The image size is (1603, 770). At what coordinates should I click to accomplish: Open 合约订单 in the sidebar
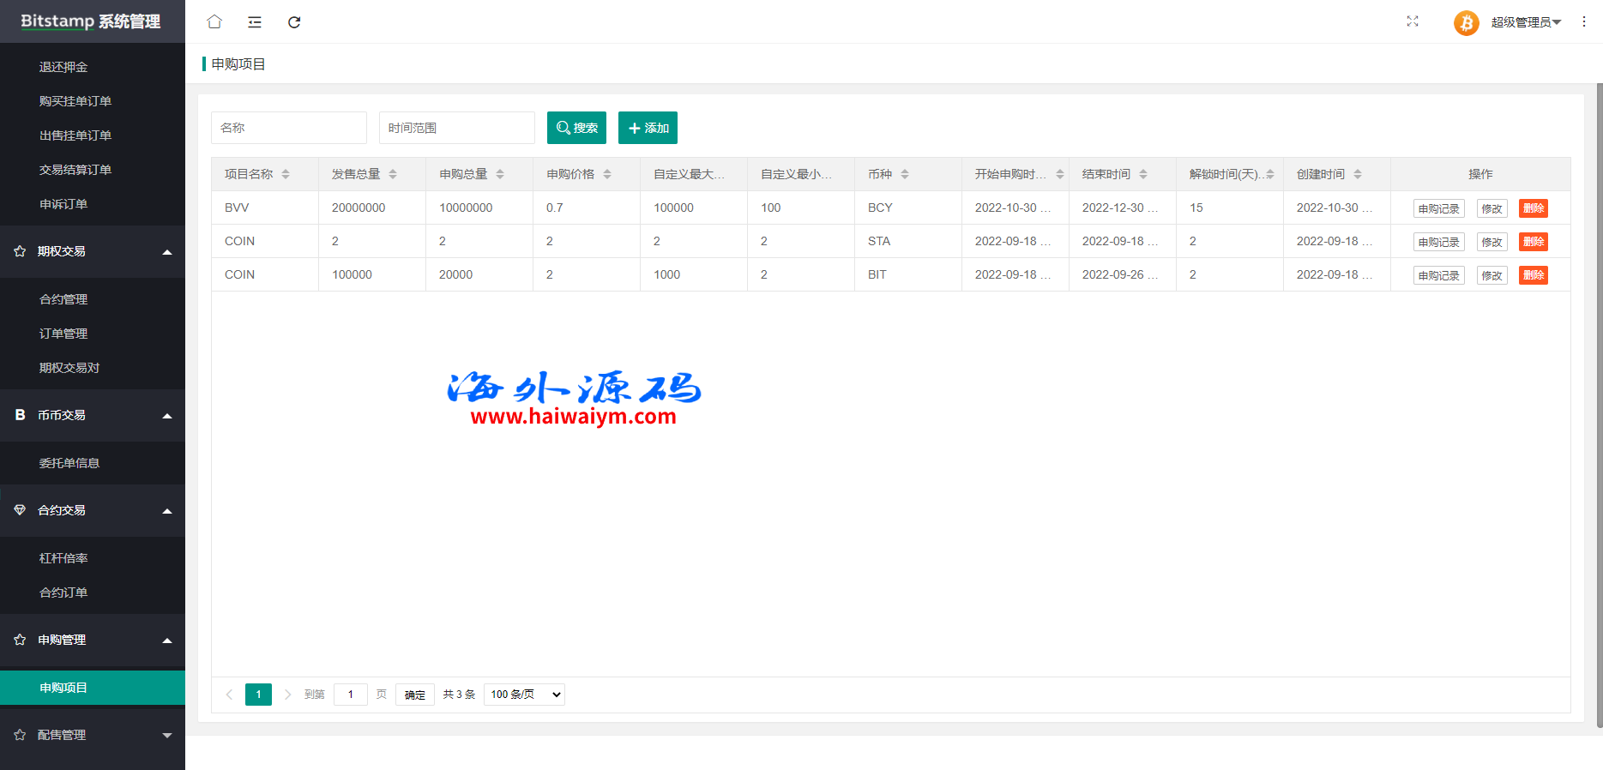(x=63, y=593)
